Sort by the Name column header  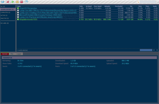(x=19, y=6)
